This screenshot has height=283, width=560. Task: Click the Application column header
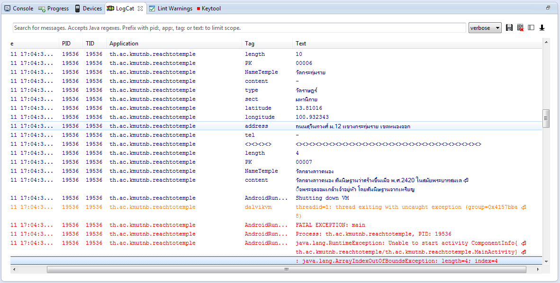[x=124, y=44]
